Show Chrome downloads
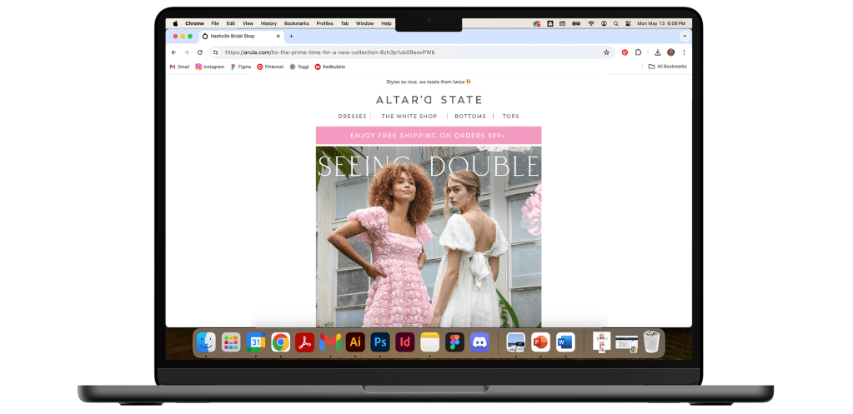 (x=658, y=52)
